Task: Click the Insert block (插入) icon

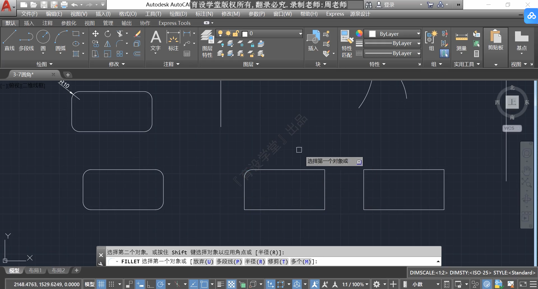Action: coord(313,41)
